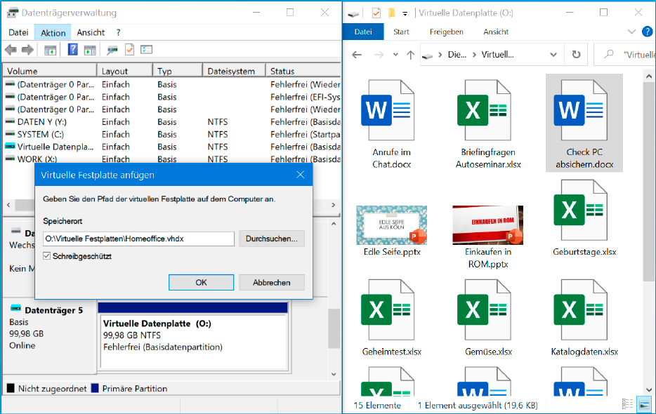Select file Geburtstage.xlsx

[x=584, y=218]
